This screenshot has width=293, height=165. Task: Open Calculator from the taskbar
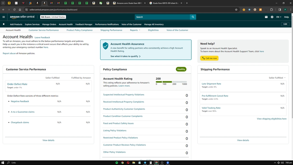(151, 163)
